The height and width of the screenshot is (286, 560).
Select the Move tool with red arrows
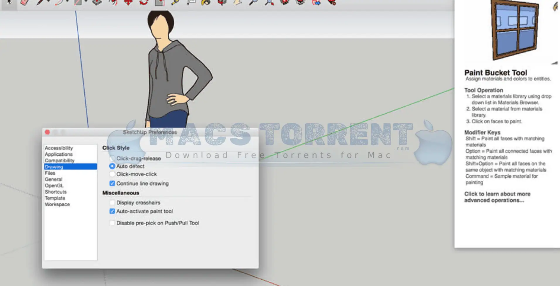click(x=128, y=2)
